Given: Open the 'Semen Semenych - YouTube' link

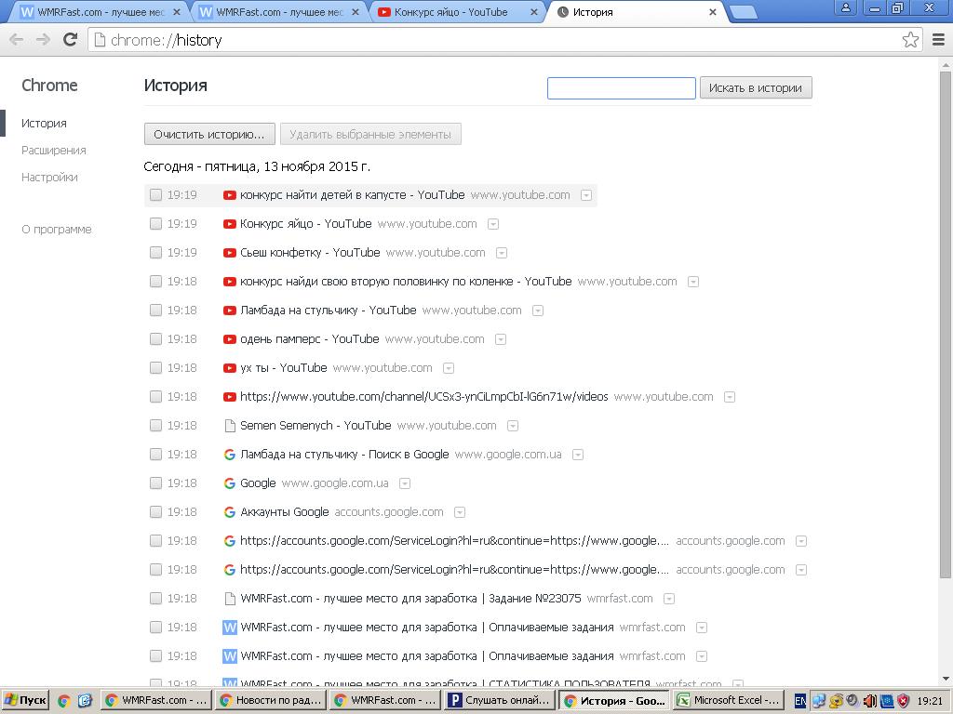Looking at the screenshot, I should tap(315, 426).
